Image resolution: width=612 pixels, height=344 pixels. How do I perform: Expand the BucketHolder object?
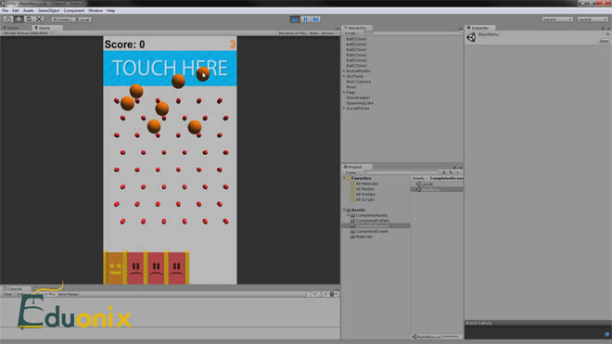[x=344, y=71]
